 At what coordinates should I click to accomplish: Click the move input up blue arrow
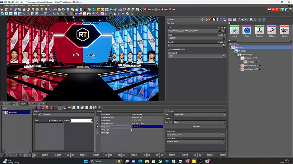coord(96,107)
